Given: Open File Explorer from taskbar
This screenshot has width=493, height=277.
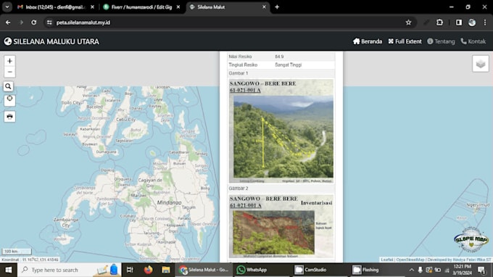Looking at the screenshot, I should 166,270.
